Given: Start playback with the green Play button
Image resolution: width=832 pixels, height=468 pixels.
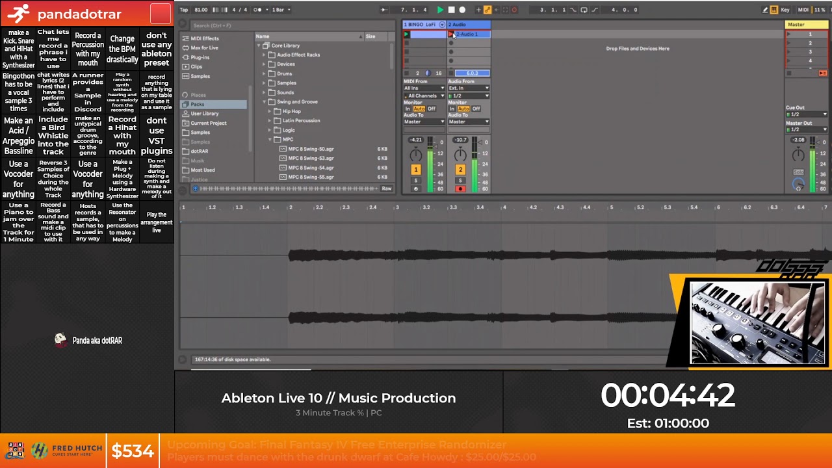Looking at the screenshot, I should (440, 10).
